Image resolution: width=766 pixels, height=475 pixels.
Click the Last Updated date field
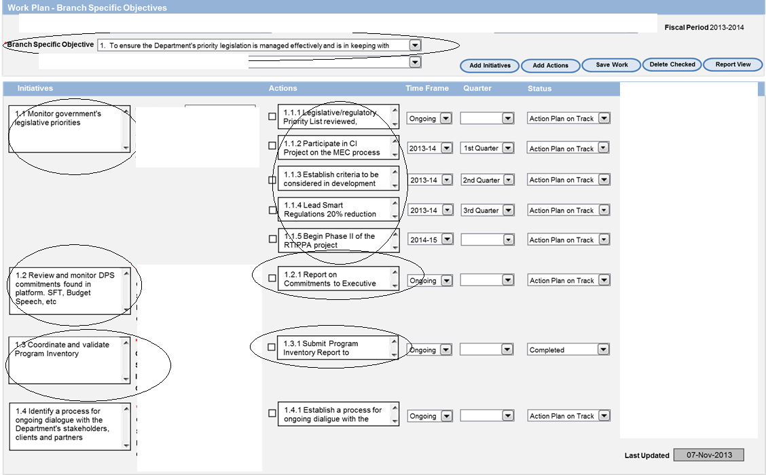709,455
